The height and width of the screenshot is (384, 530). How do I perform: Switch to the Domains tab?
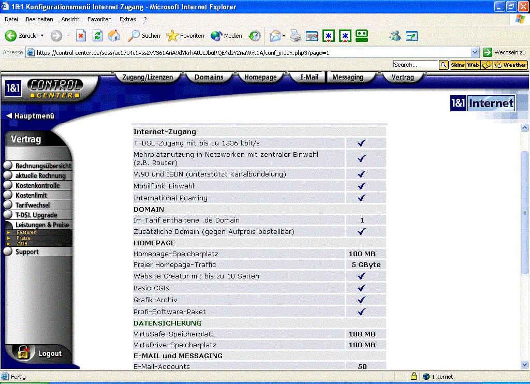click(x=209, y=77)
